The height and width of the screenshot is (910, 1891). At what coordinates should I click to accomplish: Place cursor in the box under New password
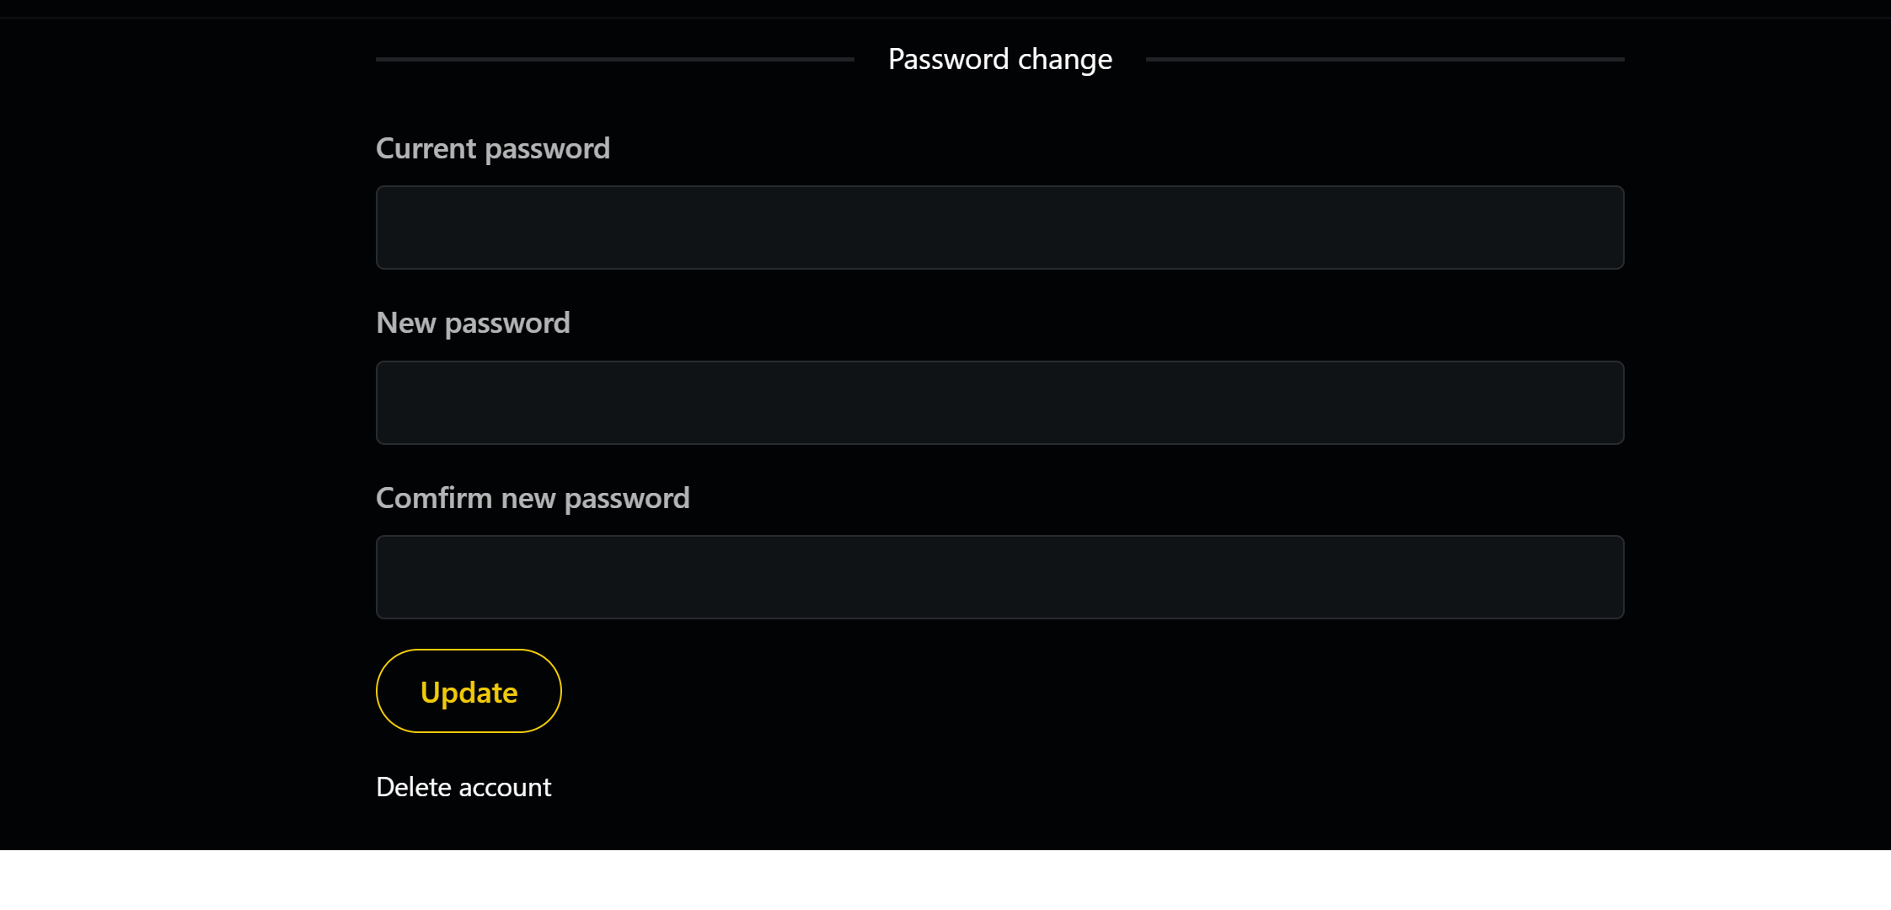click(999, 403)
